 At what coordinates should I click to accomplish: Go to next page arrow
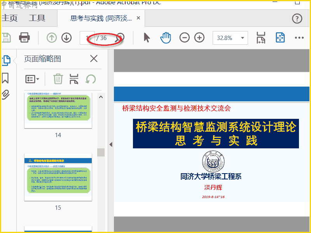point(66,38)
